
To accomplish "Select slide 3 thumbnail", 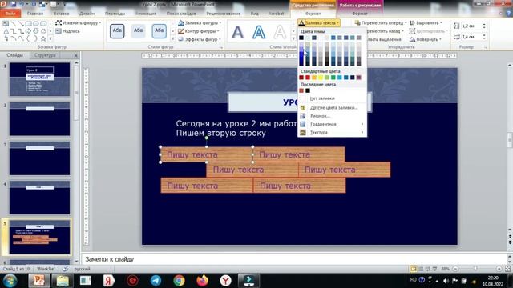I will [x=39, y=158].
